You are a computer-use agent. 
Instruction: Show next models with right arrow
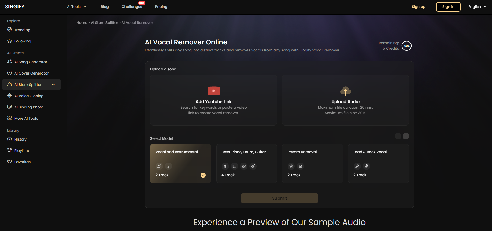tap(406, 136)
